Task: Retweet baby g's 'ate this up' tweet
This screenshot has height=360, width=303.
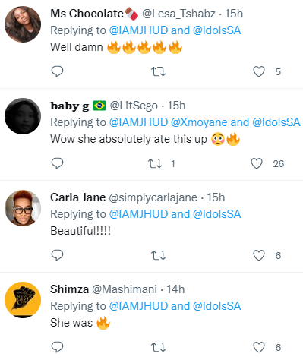Action: tap(155, 163)
